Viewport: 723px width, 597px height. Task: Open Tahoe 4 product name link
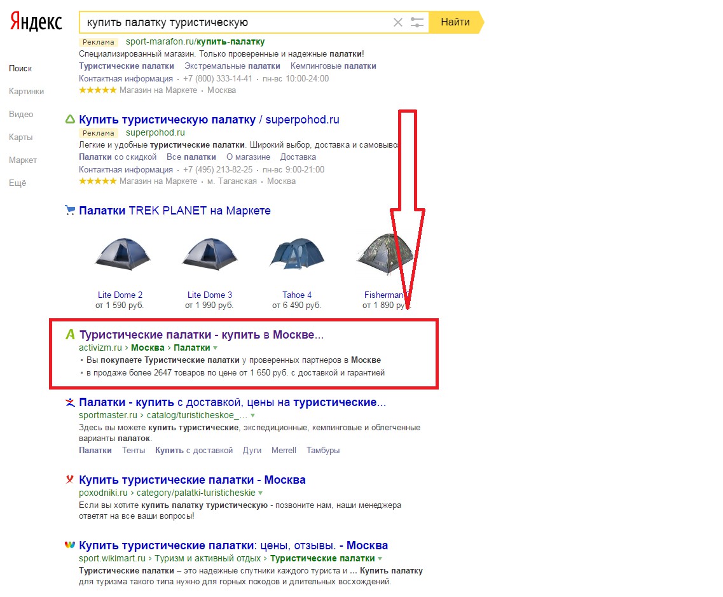[297, 295]
